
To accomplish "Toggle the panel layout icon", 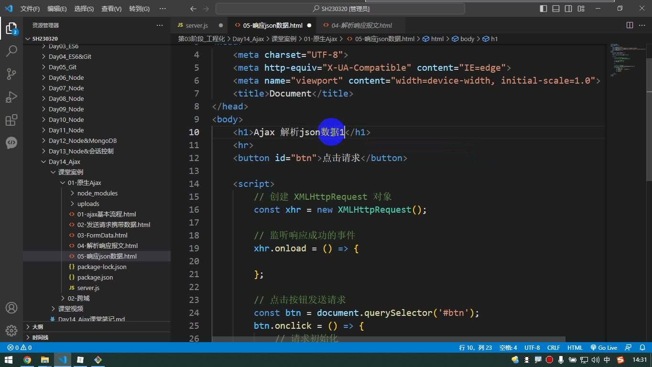I will (556, 9).
